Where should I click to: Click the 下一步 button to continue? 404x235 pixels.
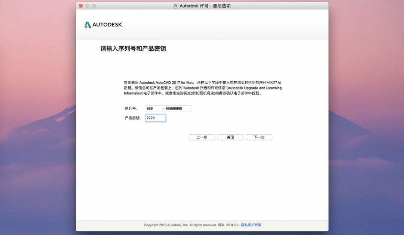pos(259,137)
